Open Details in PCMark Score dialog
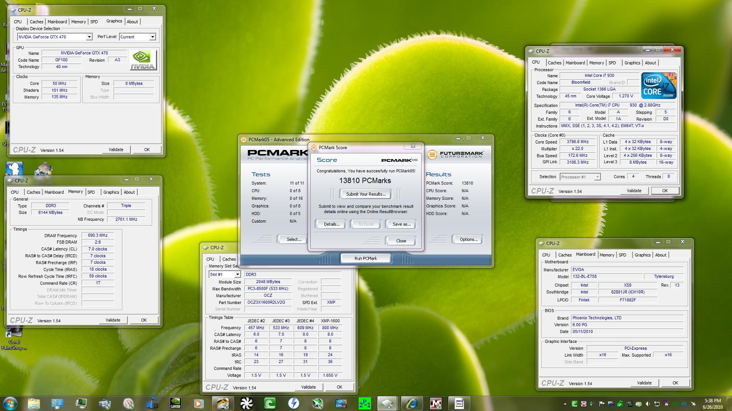This screenshot has width=732, height=411. [x=332, y=224]
